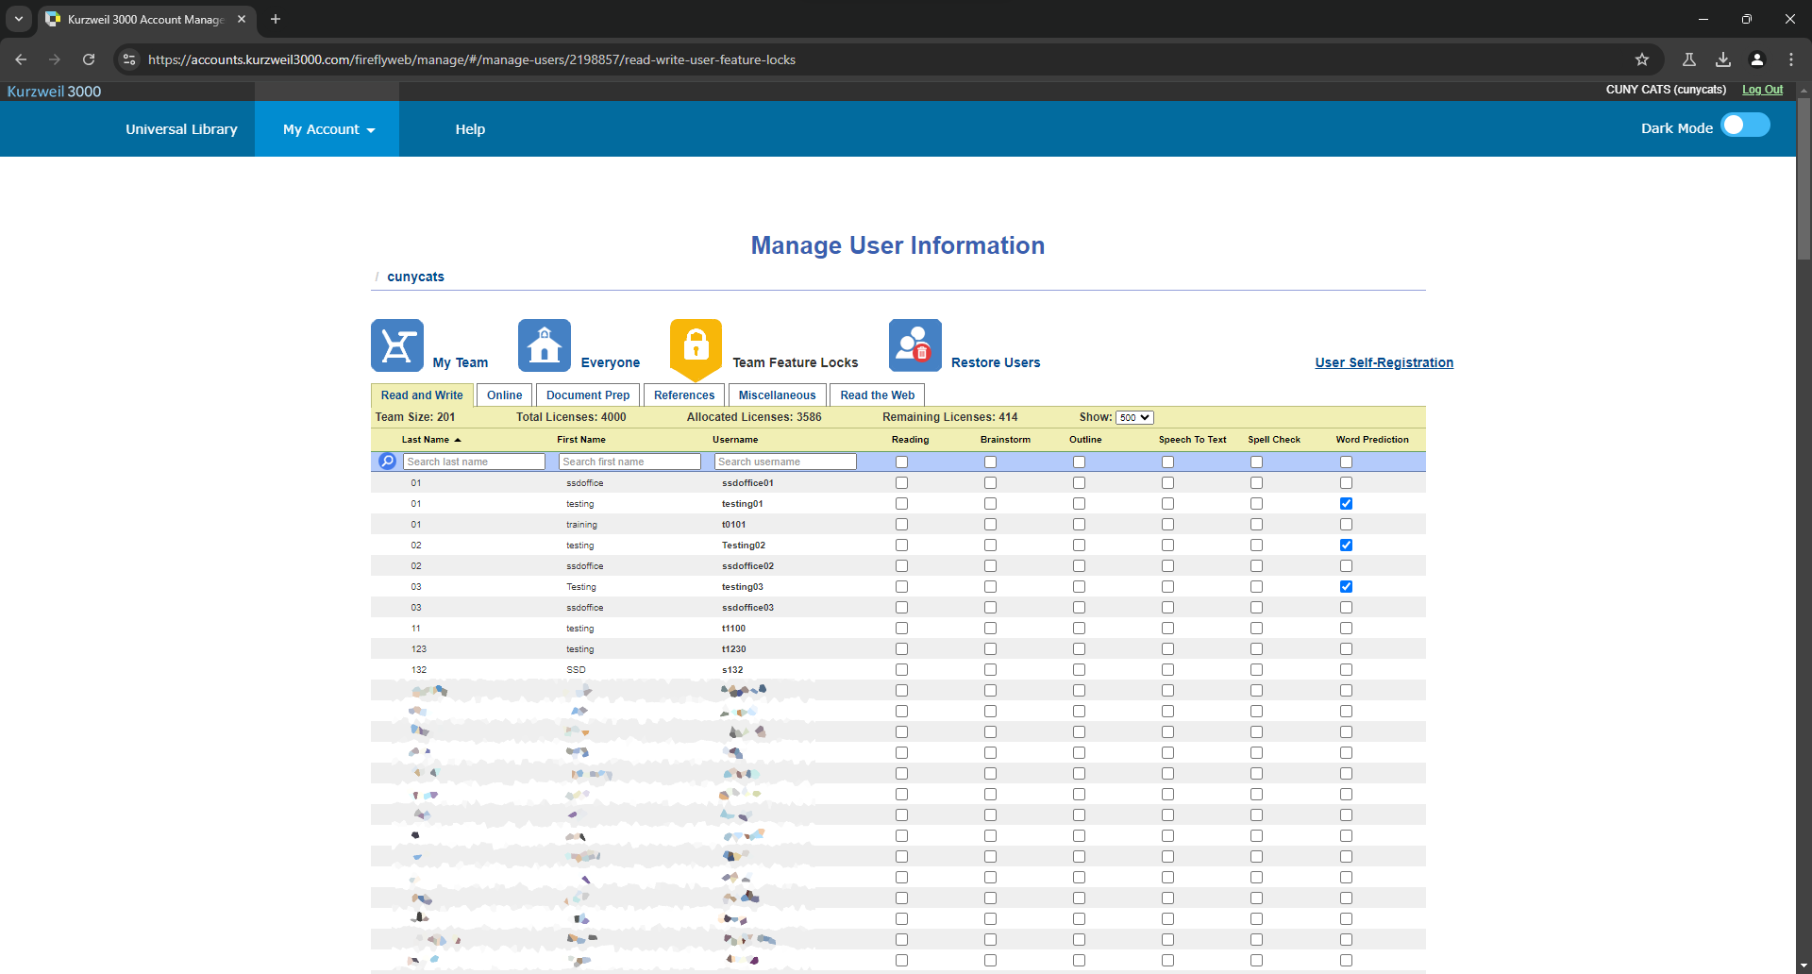Click the Everyone label link
The width and height of the screenshot is (1812, 974).
click(x=611, y=362)
